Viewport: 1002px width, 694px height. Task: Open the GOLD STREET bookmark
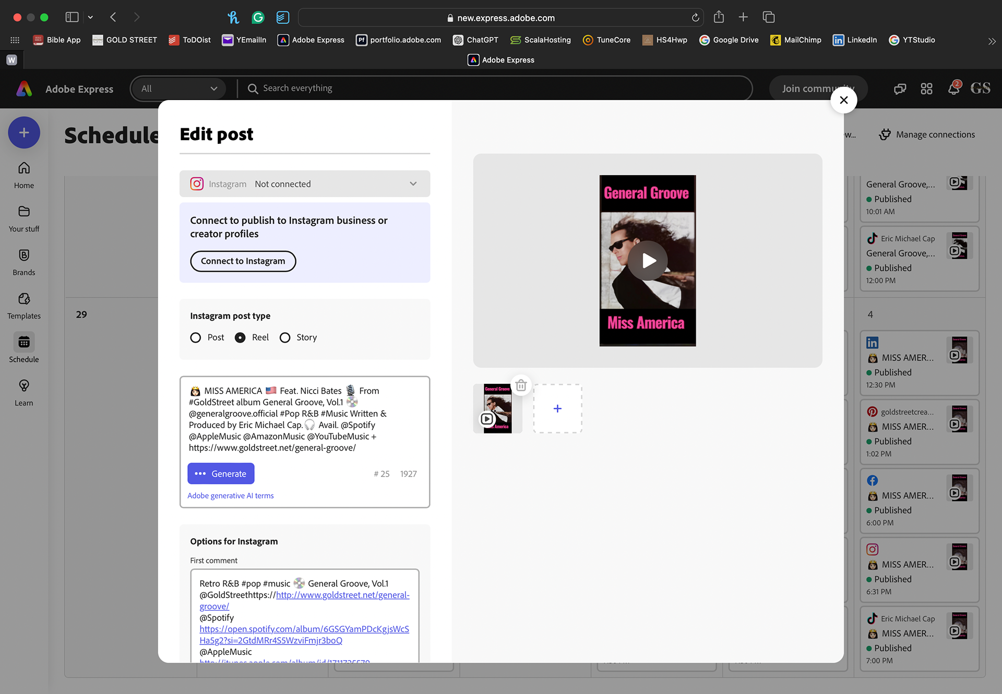(125, 40)
